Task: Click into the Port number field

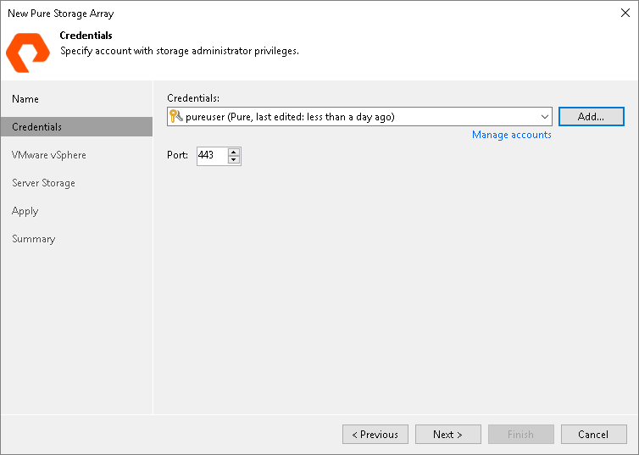Action: 212,156
